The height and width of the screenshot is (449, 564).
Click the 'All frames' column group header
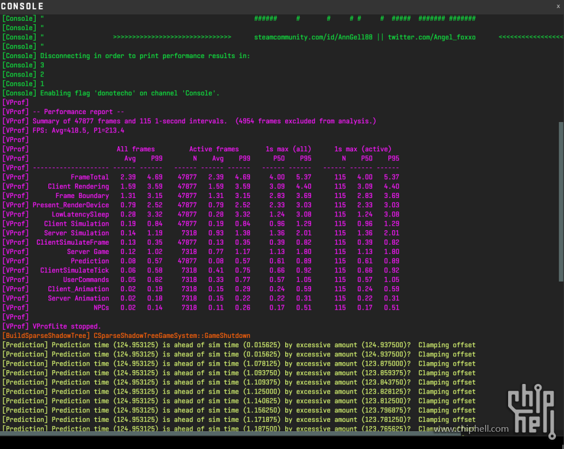point(135,149)
